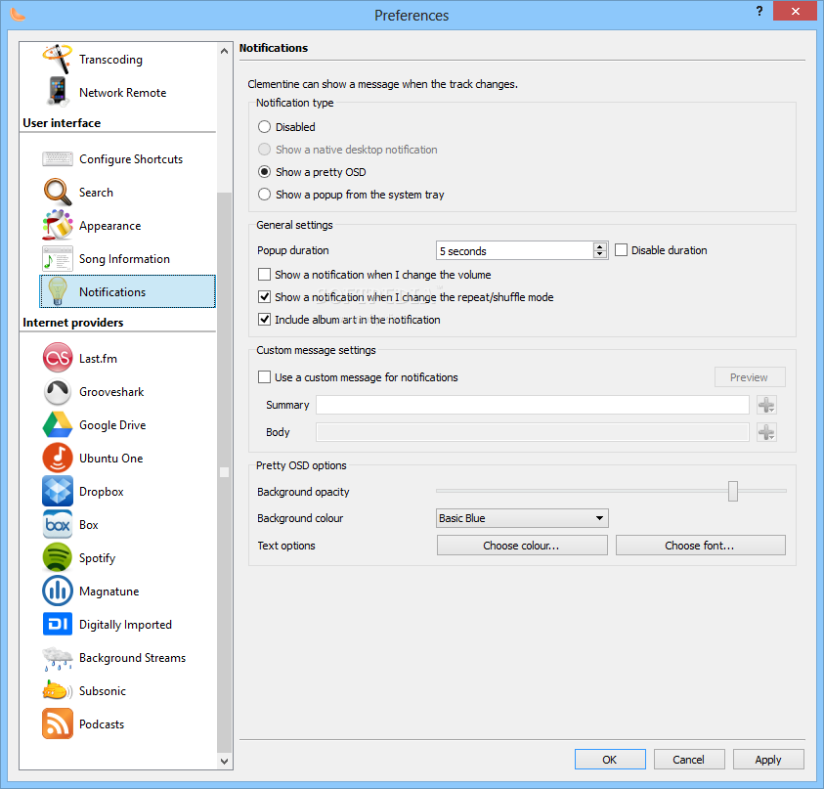The image size is (824, 789).
Task: Click the Clementine orange icon in title bar
Action: click(x=18, y=15)
